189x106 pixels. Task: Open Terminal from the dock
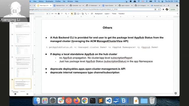[93, 100]
